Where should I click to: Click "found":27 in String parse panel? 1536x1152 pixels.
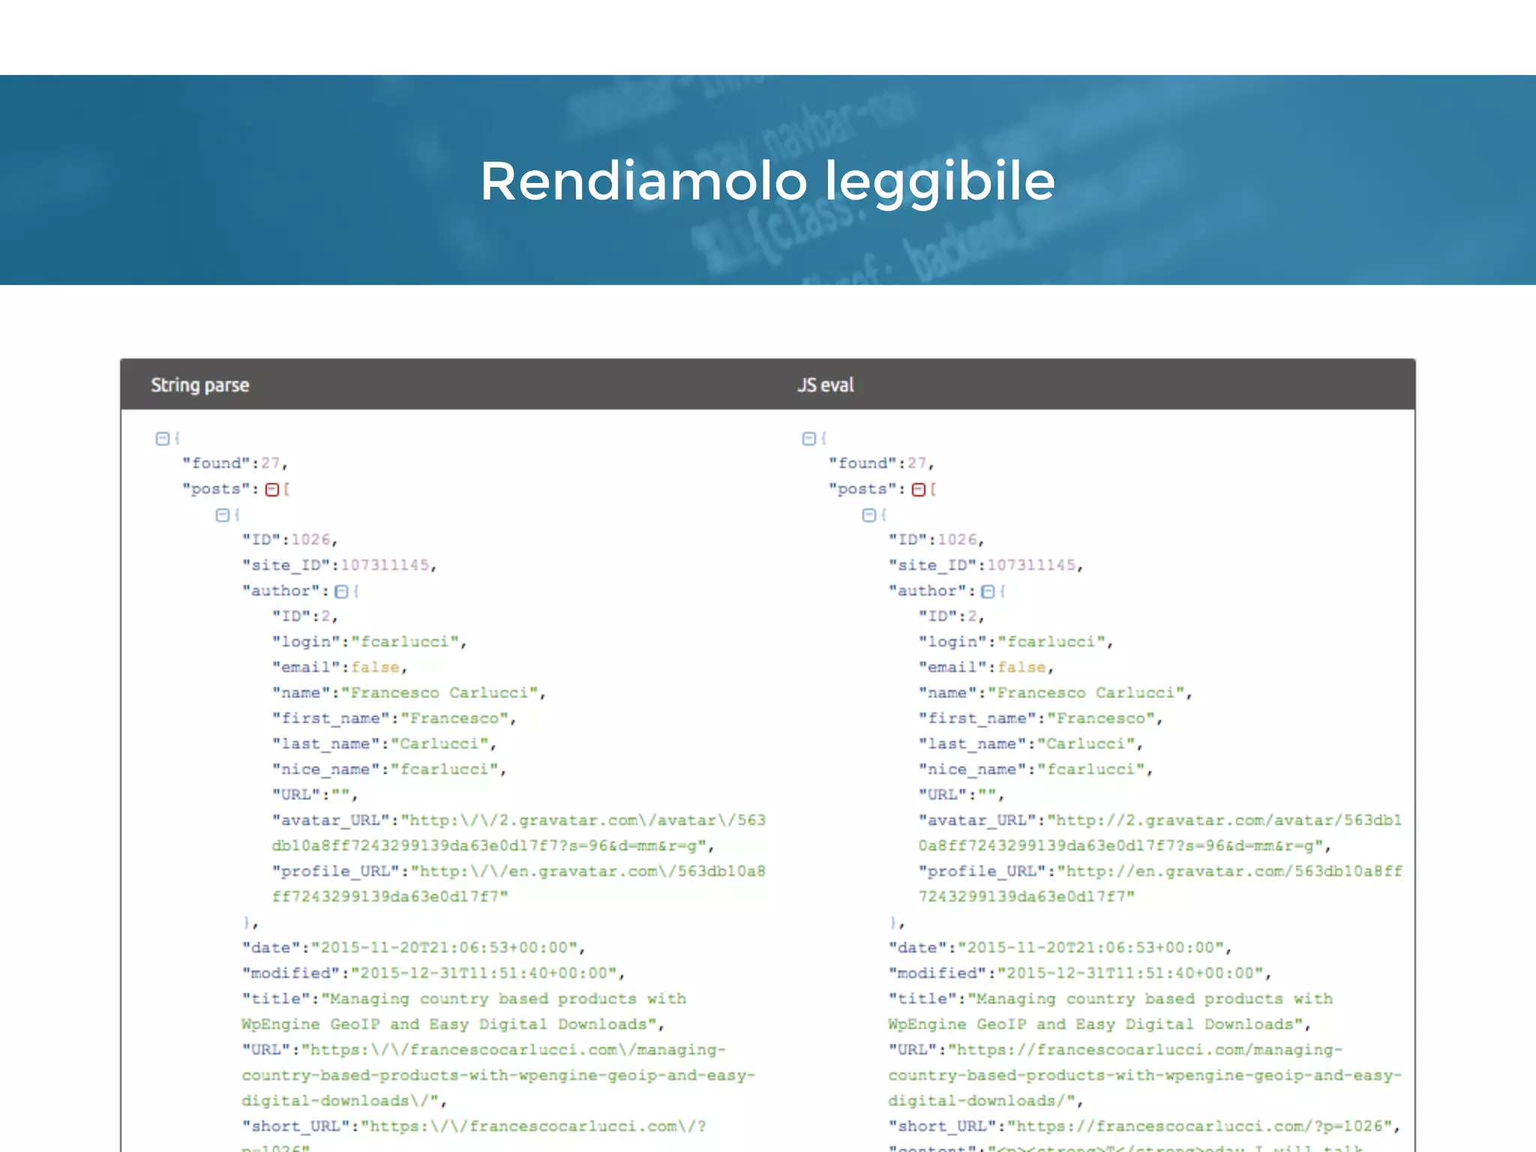tap(235, 463)
